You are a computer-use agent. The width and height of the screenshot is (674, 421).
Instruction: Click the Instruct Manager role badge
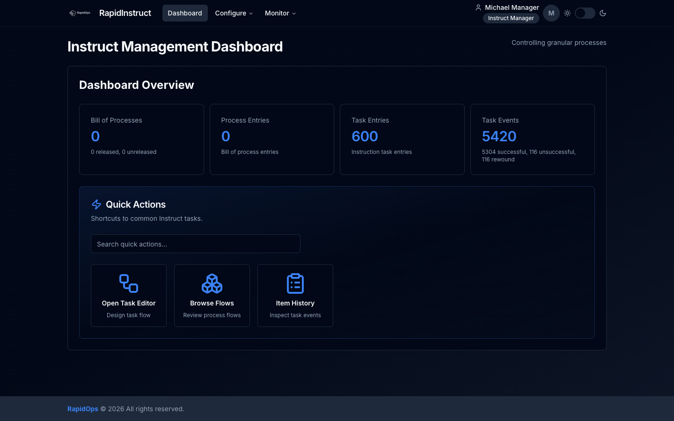(511, 18)
